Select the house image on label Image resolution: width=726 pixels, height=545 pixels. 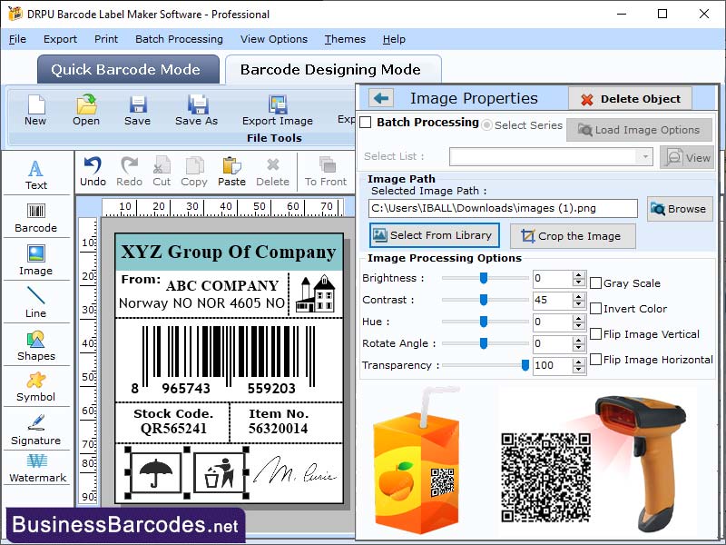pos(315,293)
